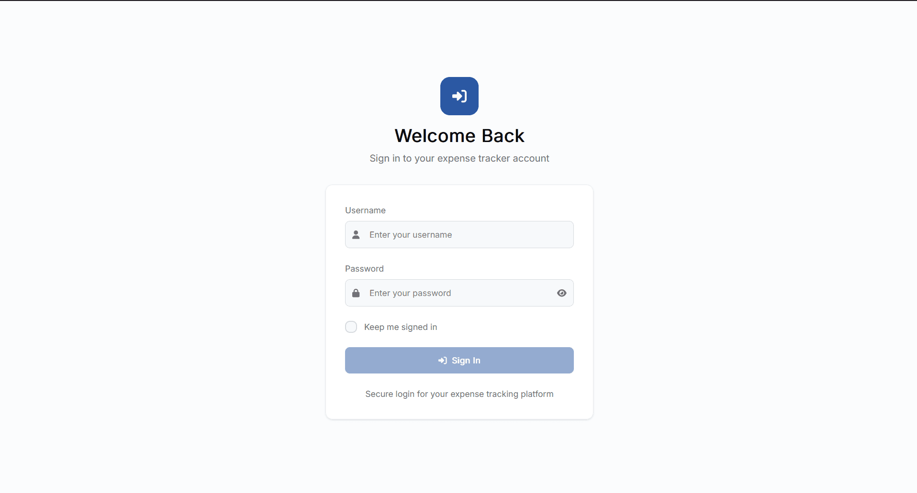Click the 'Welcome Back' heading

[459, 136]
